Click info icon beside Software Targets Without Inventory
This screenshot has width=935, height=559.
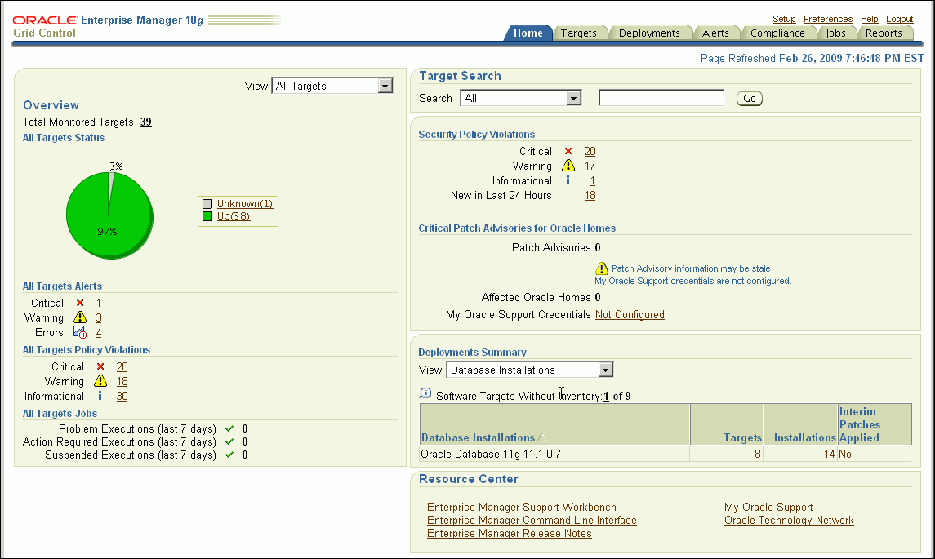(425, 393)
